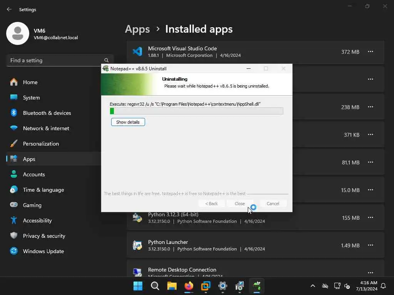Click the uninstall progress bar

coord(197,111)
